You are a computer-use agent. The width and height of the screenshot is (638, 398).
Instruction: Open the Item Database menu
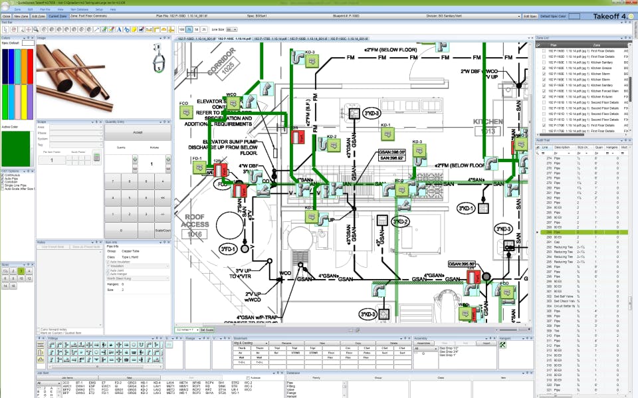point(80,10)
